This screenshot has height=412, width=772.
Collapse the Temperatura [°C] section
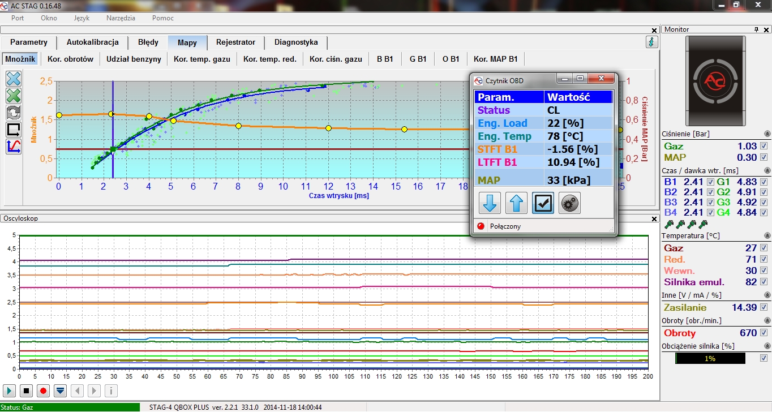pyautogui.click(x=767, y=235)
